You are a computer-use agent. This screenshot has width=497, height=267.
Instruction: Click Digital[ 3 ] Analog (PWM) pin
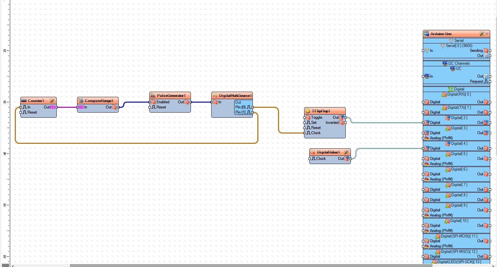tap(423, 138)
